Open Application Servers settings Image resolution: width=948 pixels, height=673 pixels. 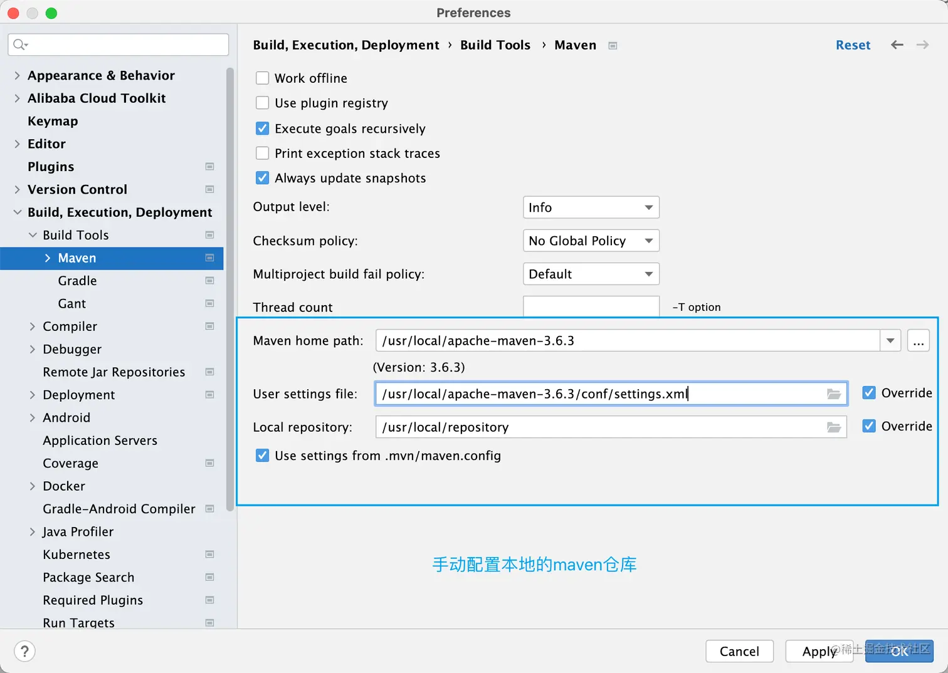[100, 441]
